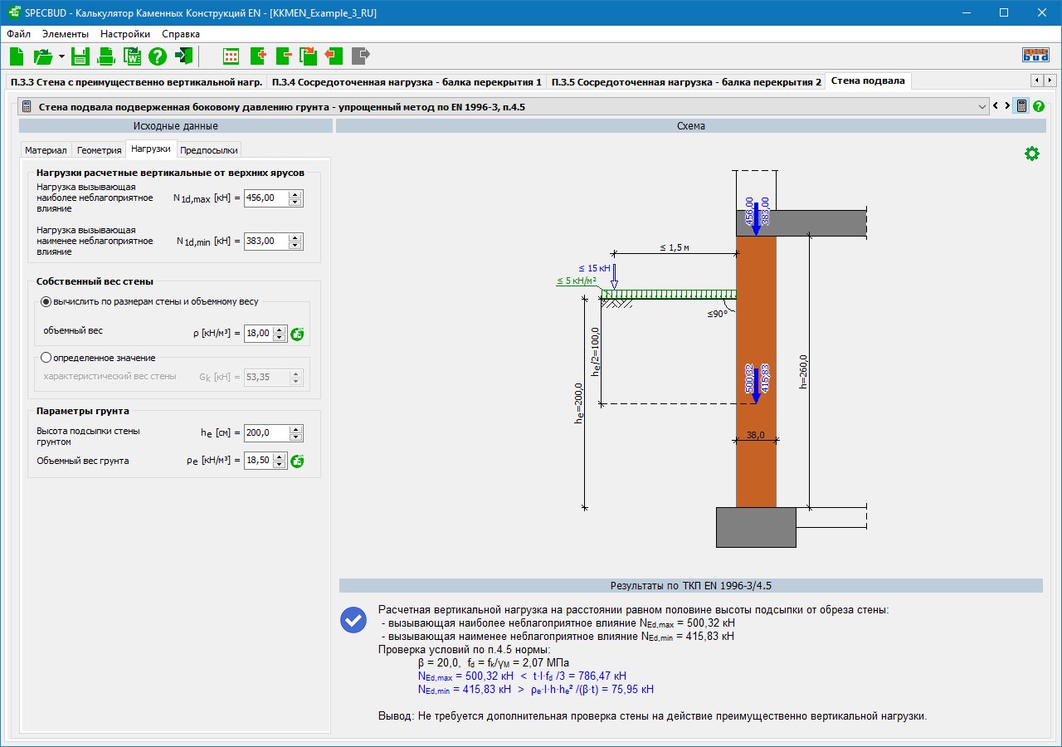Switch to the Предпосылки tab

pyautogui.click(x=208, y=150)
